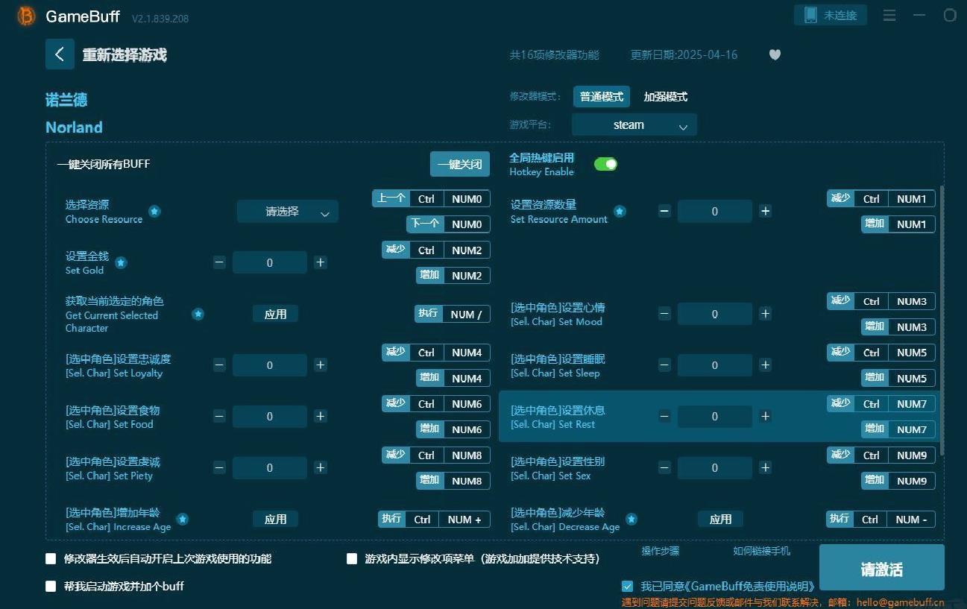
Task: Click minus for Set Resource Amount
Action: (664, 211)
